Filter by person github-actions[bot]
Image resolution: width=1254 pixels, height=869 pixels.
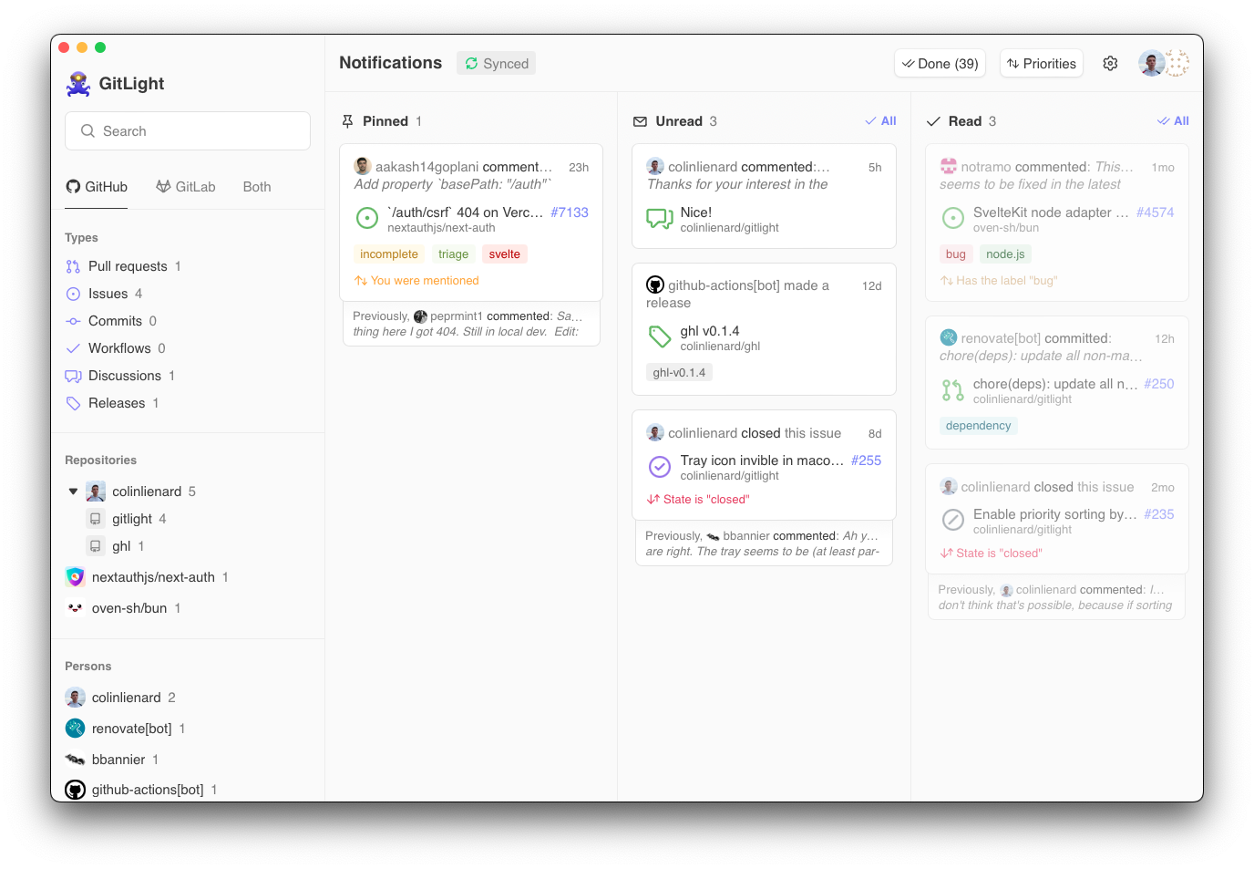tap(141, 790)
